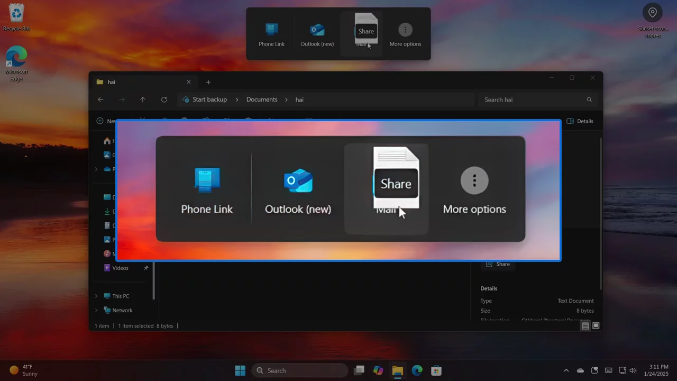677x381 pixels.
Task: Launch Copilot from the taskbar
Action: tap(378, 370)
